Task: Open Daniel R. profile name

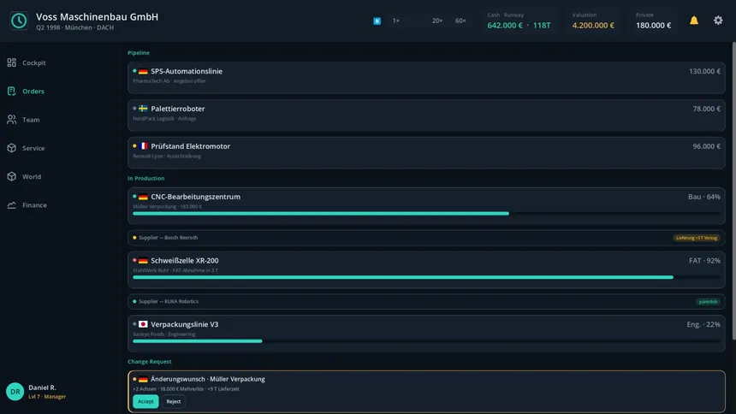Action: (42, 387)
